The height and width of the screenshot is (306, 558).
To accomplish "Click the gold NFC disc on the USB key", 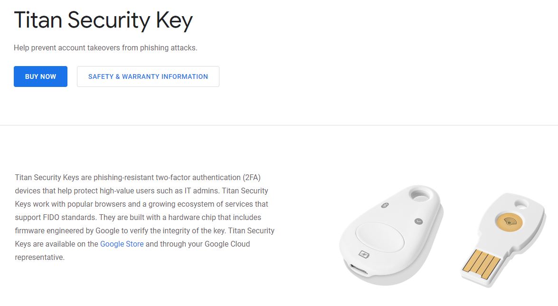I will pyautogui.click(x=509, y=221).
